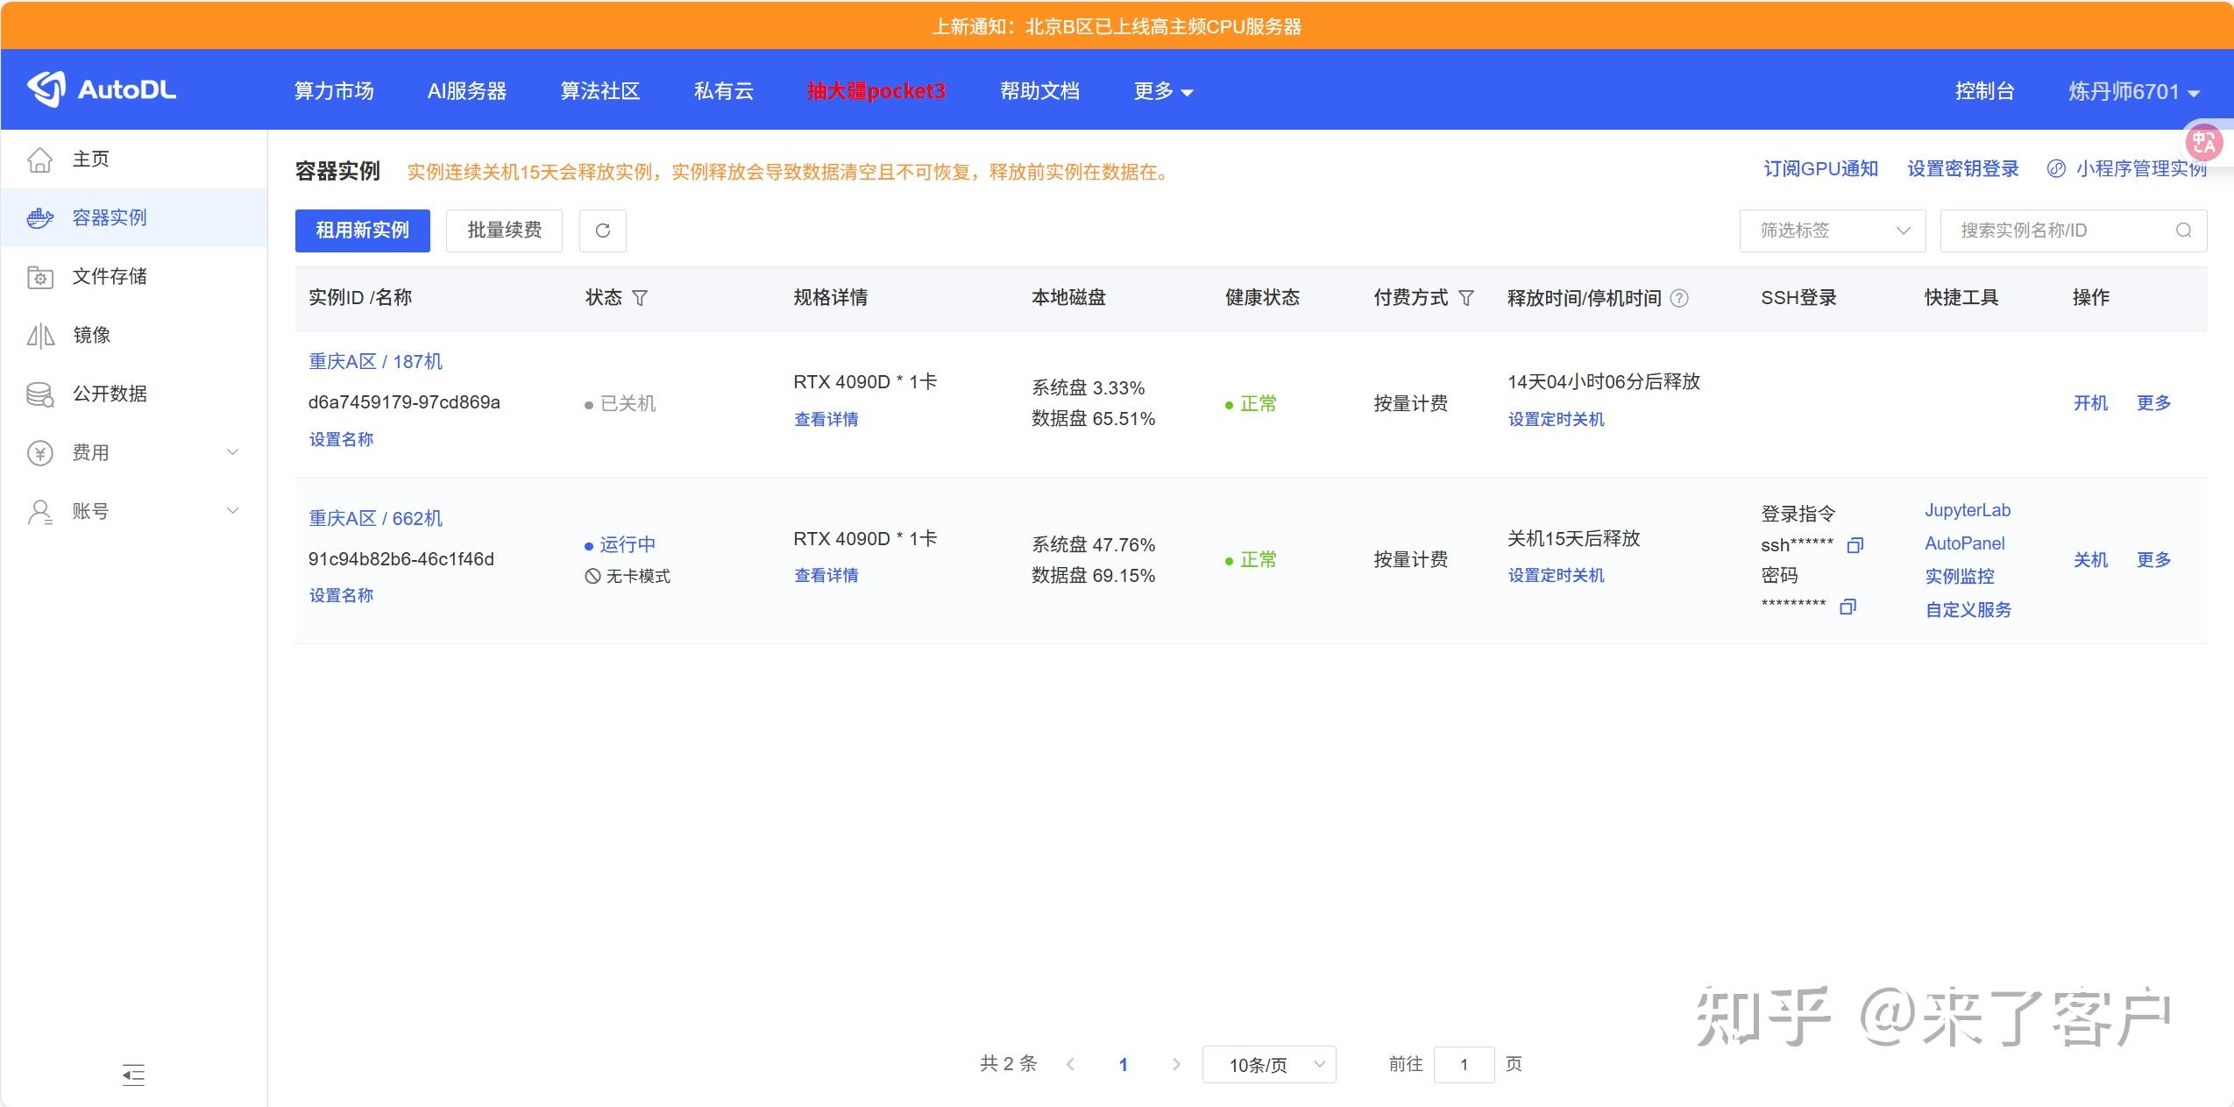Open 帮助文档 from the top navigation
Screen dimensions: 2234x1107
coord(1039,91)
